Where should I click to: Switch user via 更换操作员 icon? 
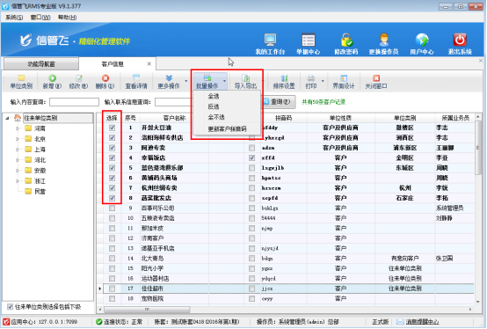[x=384, y=40]
